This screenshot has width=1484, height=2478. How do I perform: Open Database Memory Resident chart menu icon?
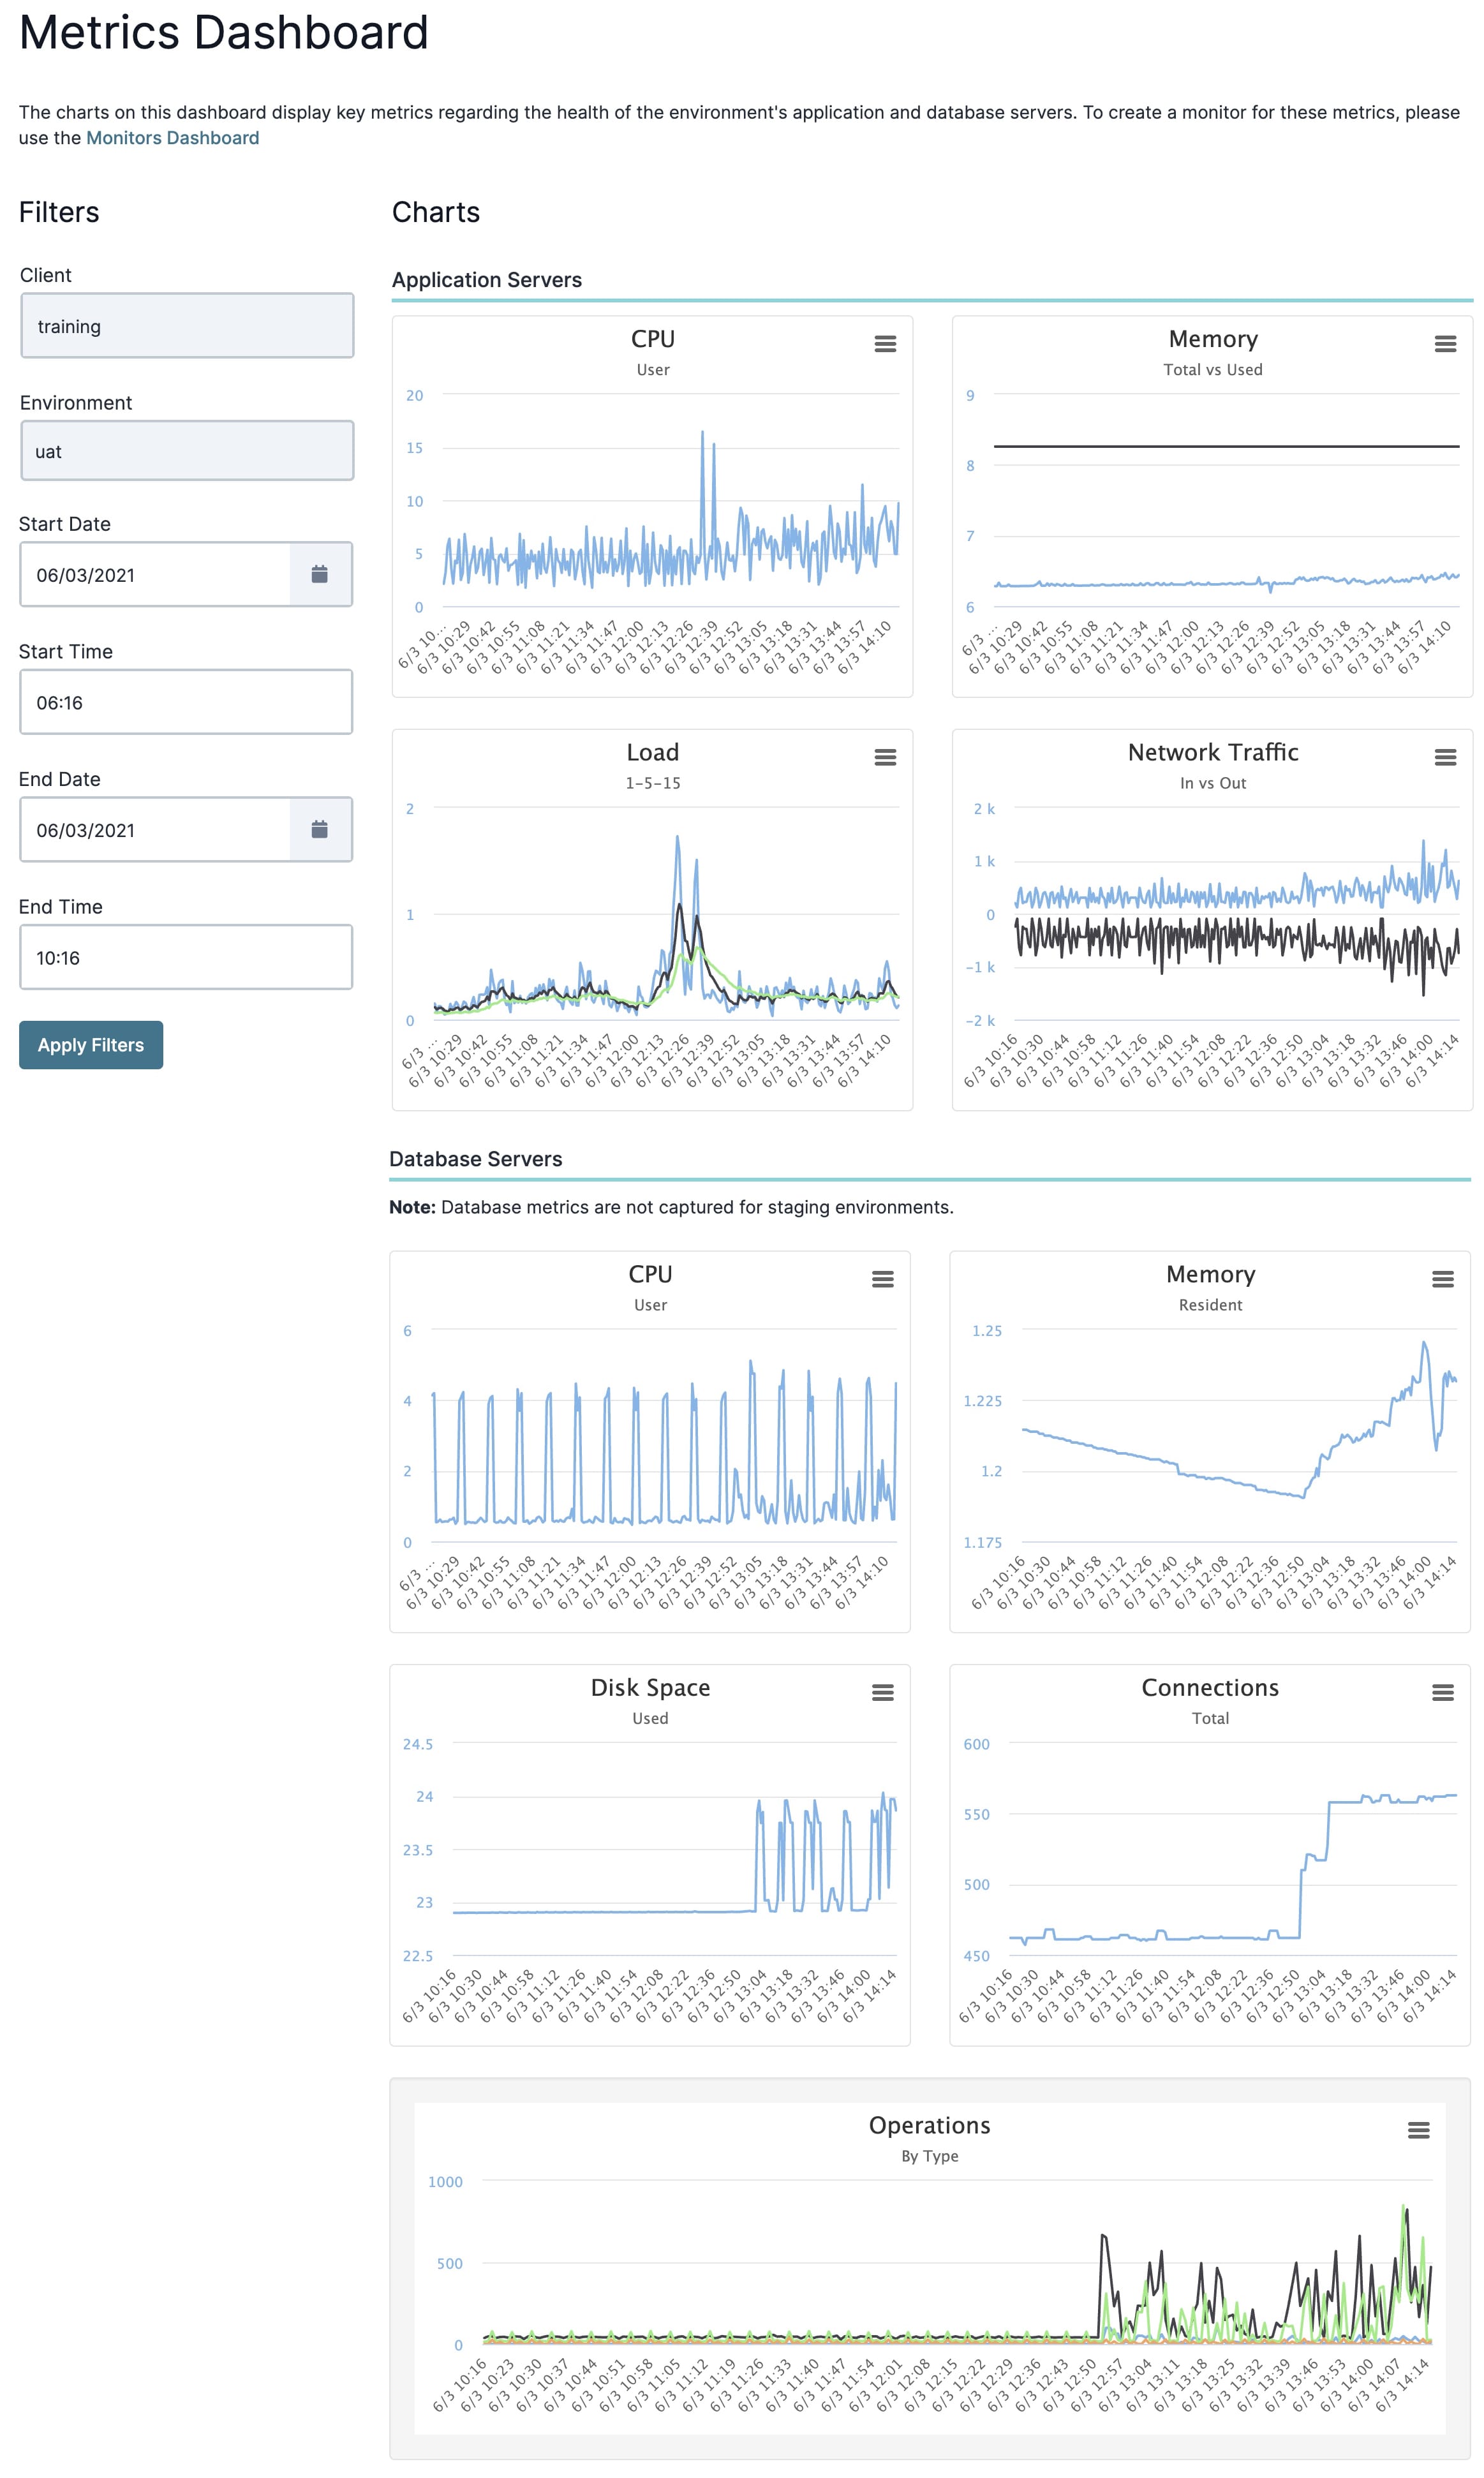pyautogui.click(x=1442, y=1279)
